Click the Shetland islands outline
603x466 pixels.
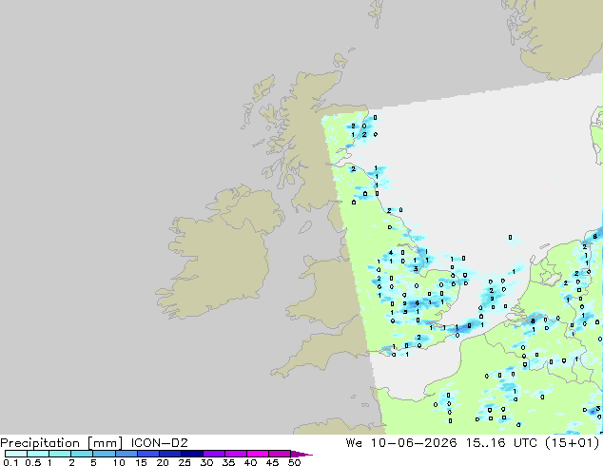[377, 13]
